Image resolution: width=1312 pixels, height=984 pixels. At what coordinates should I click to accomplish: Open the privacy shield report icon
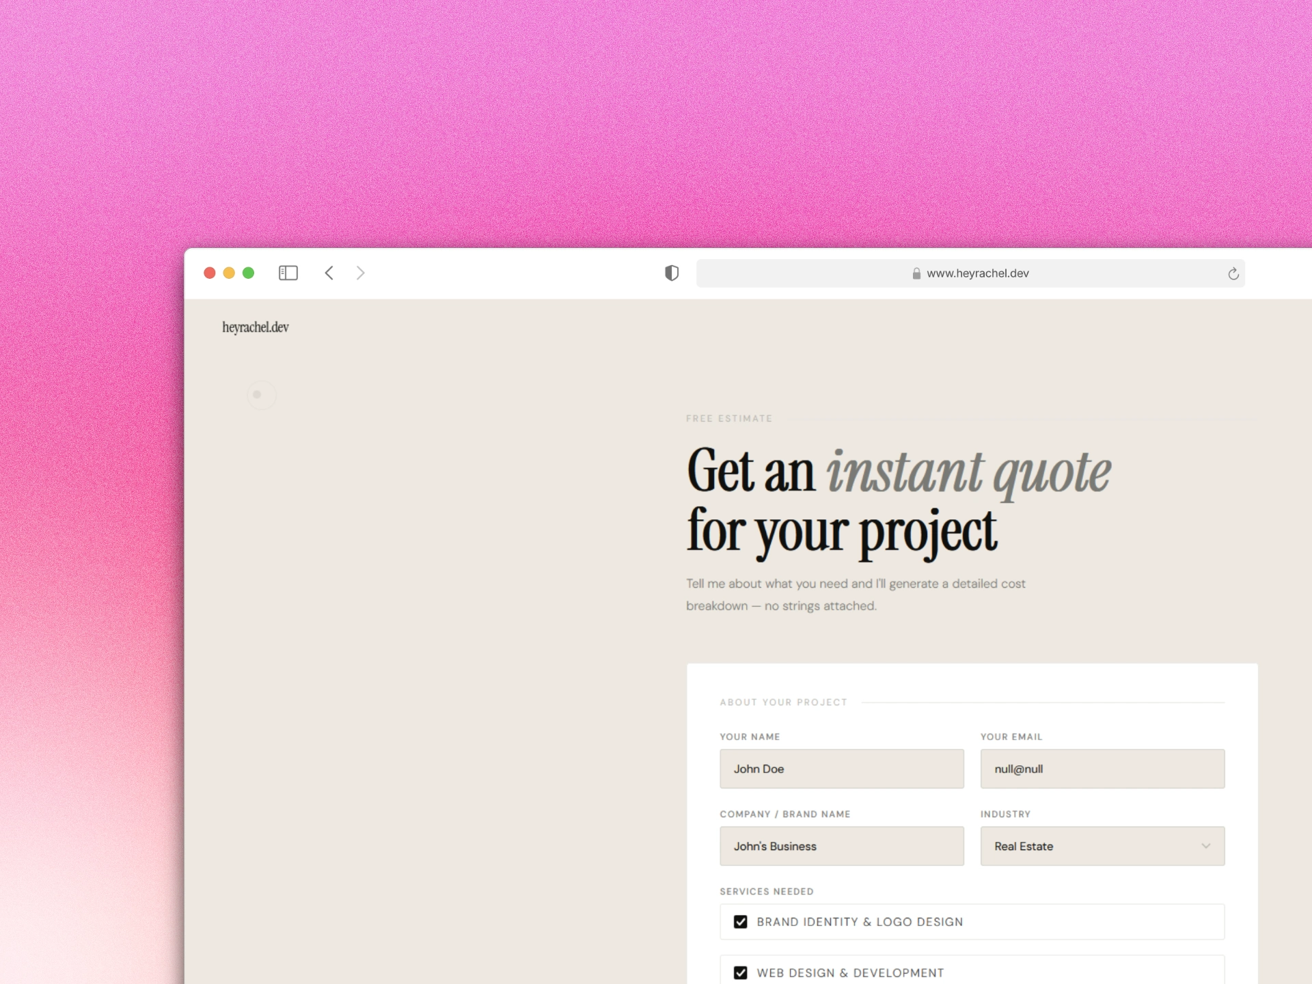(672, 273)
